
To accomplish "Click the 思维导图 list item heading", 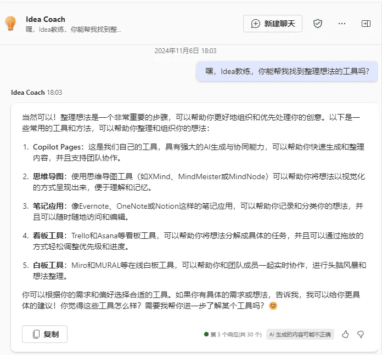I will tap(48, 176).
